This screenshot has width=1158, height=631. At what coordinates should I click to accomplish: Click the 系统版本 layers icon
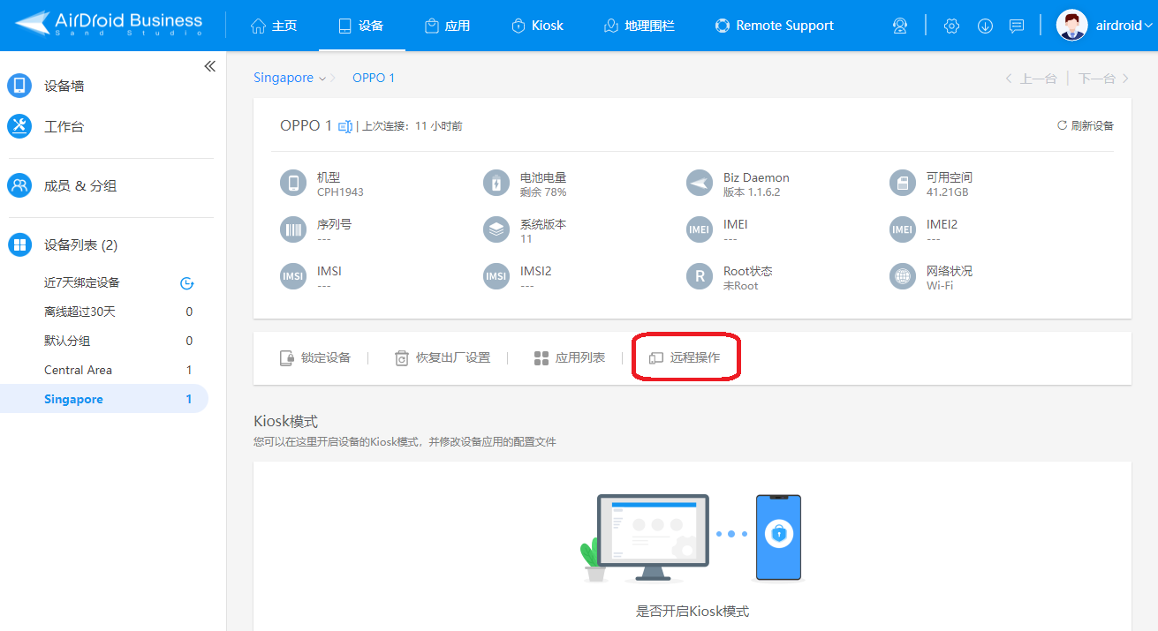496,230
